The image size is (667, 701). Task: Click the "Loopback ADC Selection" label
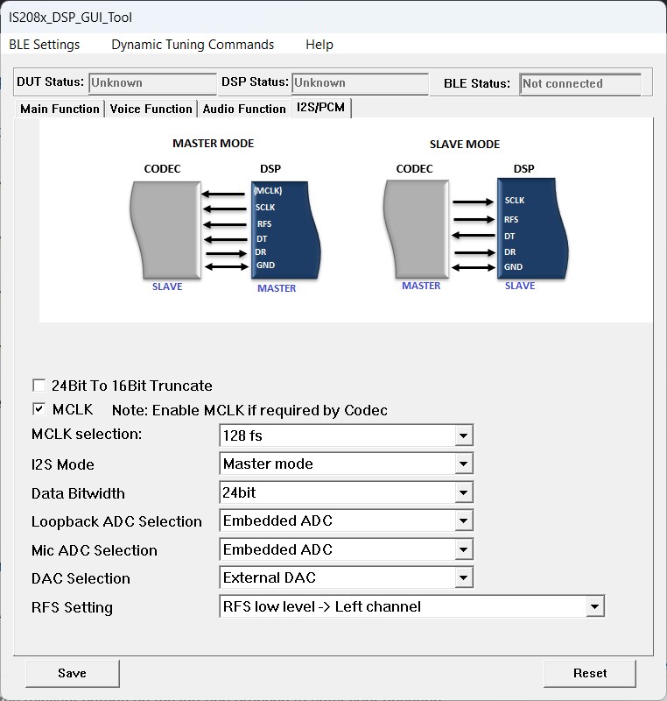pyautogui.click(x=116, y=521)
